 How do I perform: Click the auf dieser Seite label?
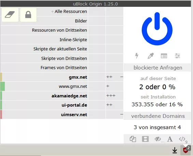pos(158,78)
